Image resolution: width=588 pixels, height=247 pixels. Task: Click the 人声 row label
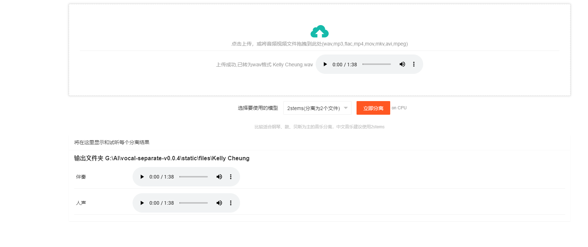click(x=81, y=203)
